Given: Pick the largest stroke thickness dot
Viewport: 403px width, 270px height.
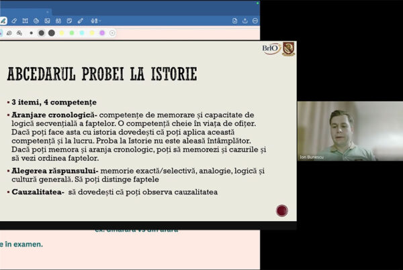Looking at the screenshot, I should tap(52, 33).
